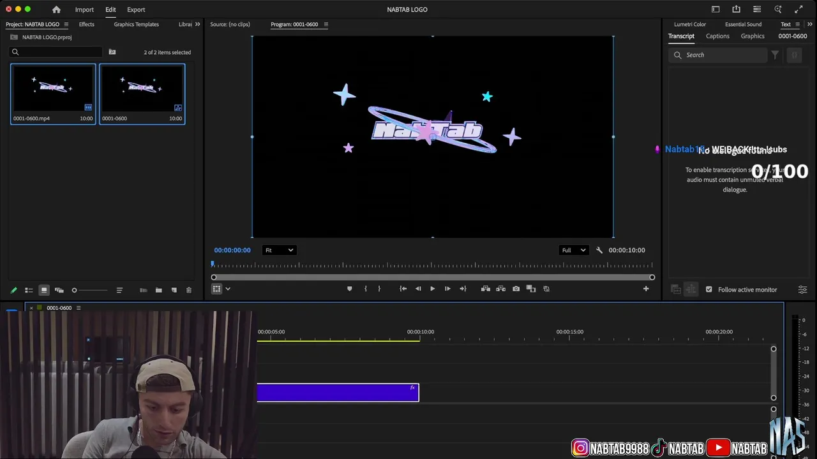Switch Project panel to Freeform view

pyautogui.click(x=59, y=290)
